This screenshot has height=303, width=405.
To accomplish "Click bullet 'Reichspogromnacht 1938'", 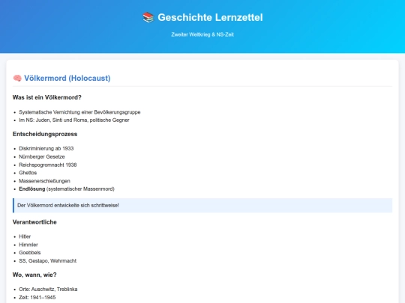I will (x=48, y=165).
